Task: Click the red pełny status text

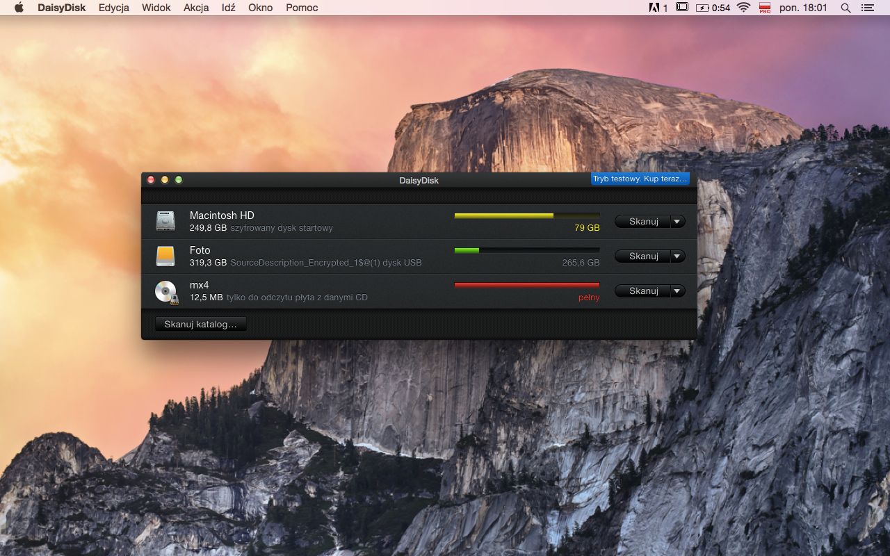Action: pyautogui.click(x=589, y=297)
